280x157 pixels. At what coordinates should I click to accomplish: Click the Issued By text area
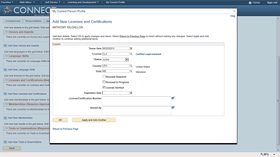click(x=136, y=110)
